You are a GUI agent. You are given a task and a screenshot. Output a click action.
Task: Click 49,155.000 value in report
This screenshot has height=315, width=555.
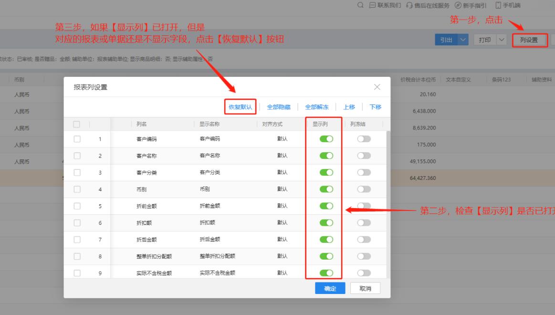pyautogui.click(x=423, y=161)
